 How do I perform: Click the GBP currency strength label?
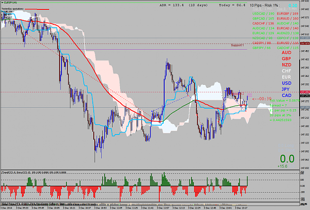coord(287,59)
